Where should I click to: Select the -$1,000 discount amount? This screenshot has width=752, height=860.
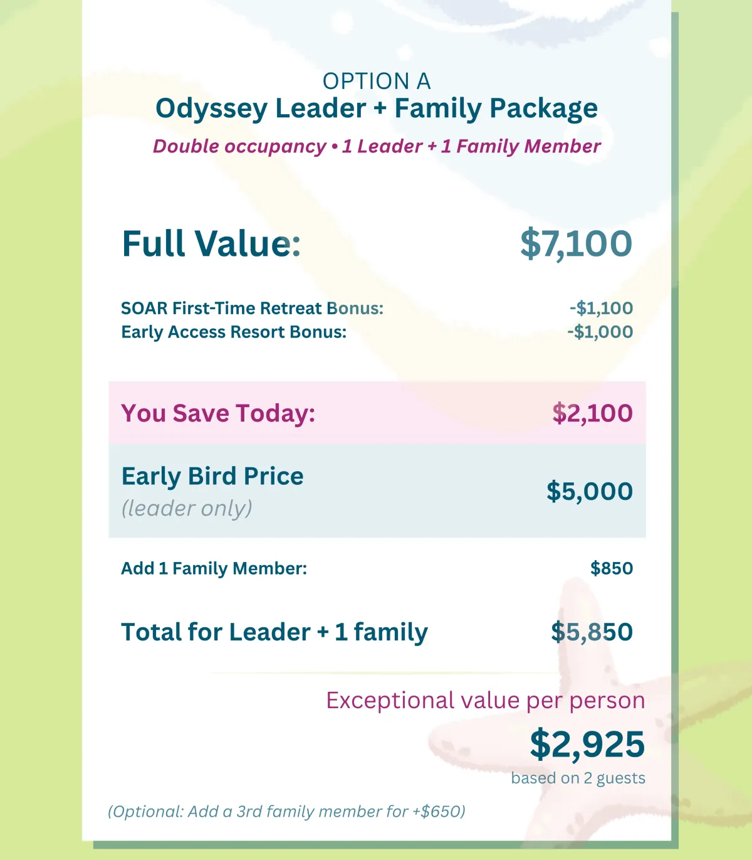[x=600, y=332]
